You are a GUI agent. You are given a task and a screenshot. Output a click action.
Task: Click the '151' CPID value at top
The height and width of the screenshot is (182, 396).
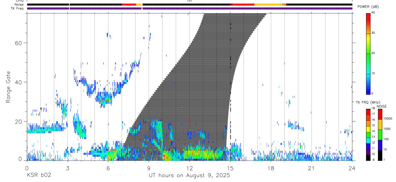190,1
